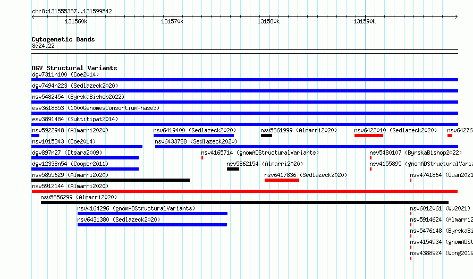This screenshot has width=473, height=279.
Task: Click the blue bar under dgv897n27
Action: click(x=85, y=158)
